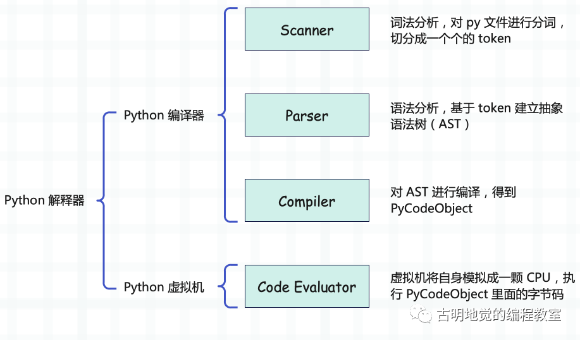Click the Compiler box
The image size is (580, 340).
[x=307, y=200]
